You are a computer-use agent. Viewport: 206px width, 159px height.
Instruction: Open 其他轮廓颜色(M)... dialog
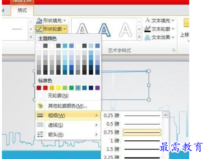(68, 106)
